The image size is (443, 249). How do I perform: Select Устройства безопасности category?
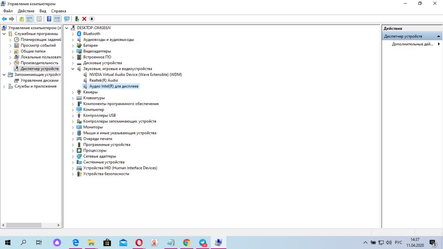click(x=106, y=174)
